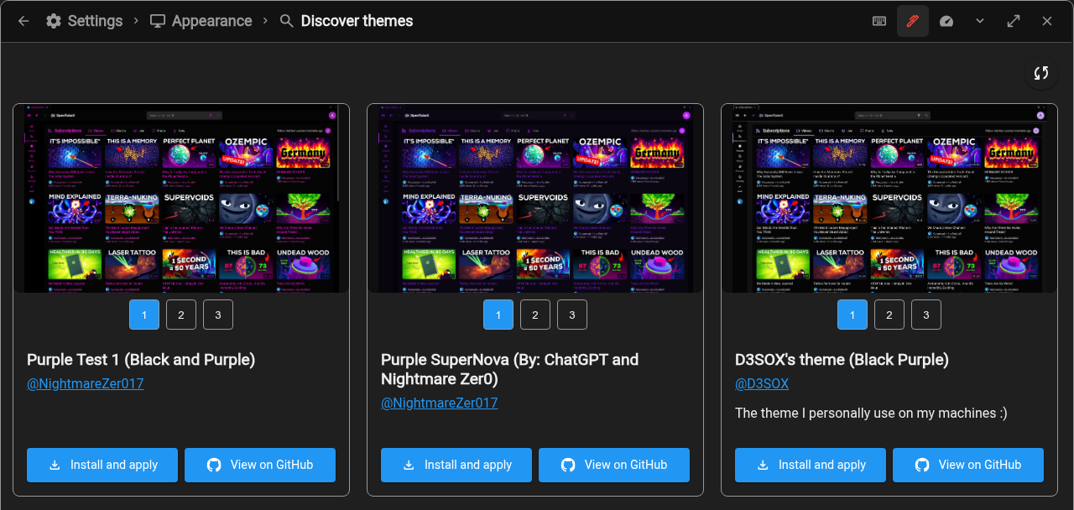
Task: Show image 2 of Purple Test 1
Action: coord(181,315)
